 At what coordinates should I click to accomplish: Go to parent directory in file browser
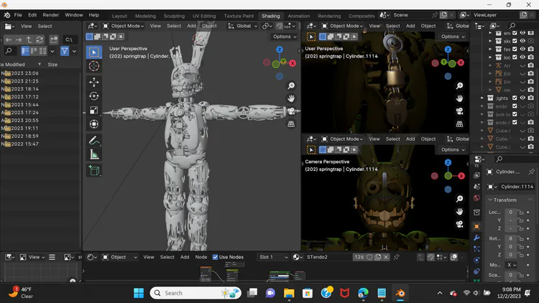(x=29, y=40)
